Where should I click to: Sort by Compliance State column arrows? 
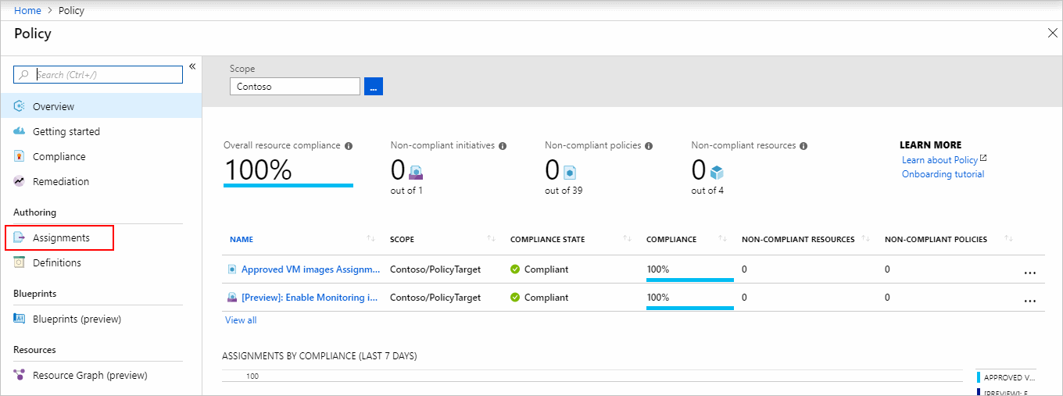[627, 239]
